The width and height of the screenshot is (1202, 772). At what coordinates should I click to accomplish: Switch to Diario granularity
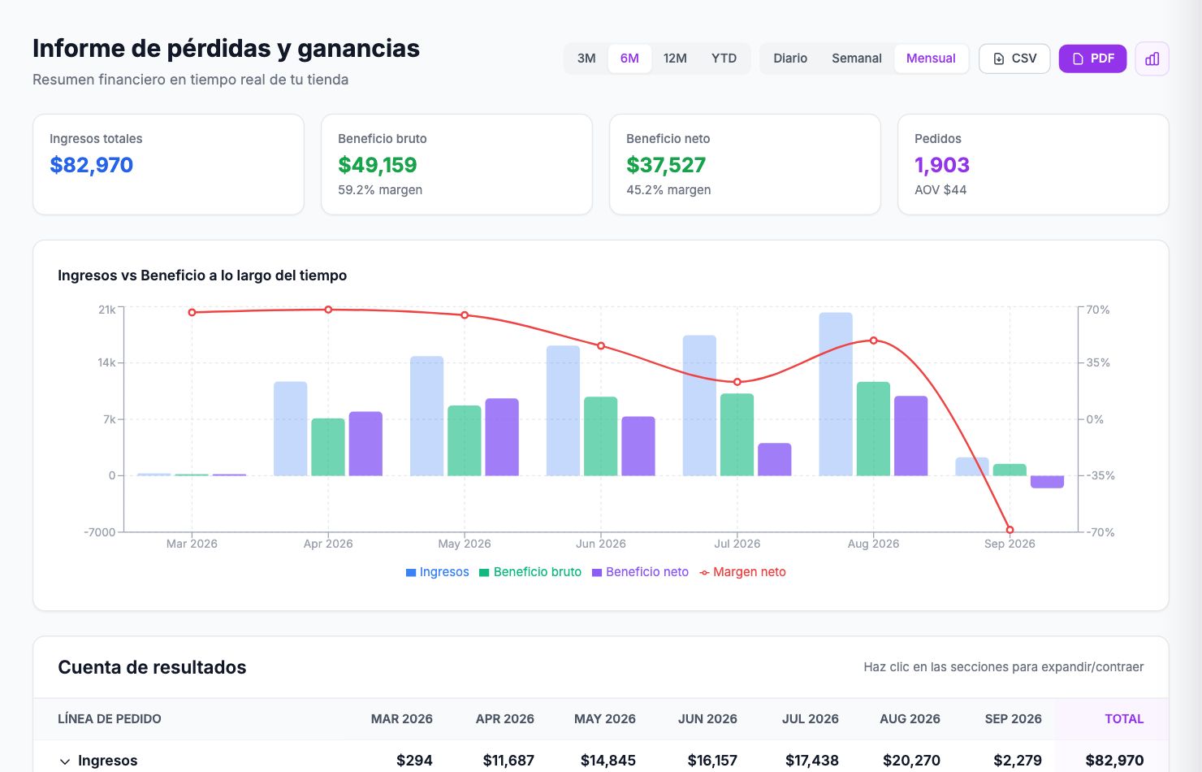point(790,59)
